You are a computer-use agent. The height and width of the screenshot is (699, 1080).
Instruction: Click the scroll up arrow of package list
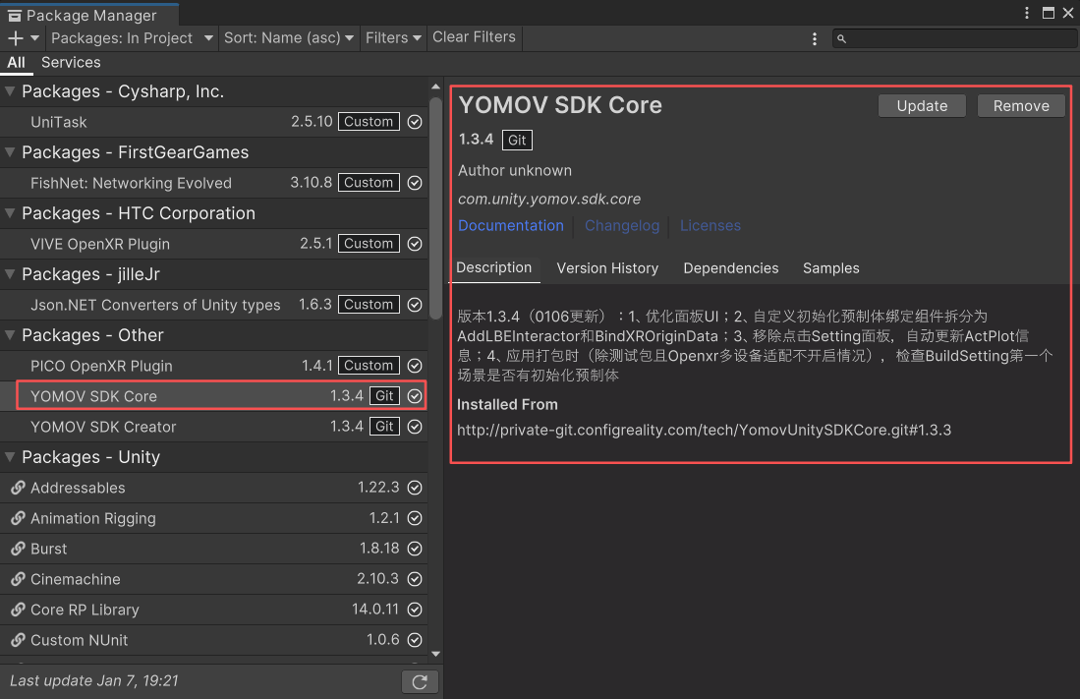click(435, 87)
